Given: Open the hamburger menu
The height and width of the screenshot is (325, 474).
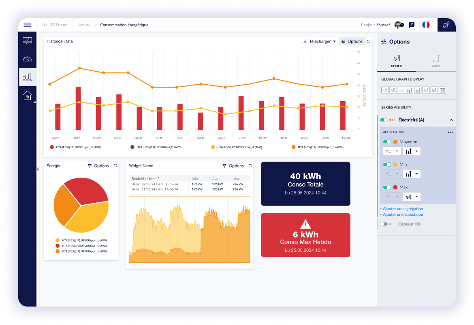Looking at the screenshot, I should point(27,25).
